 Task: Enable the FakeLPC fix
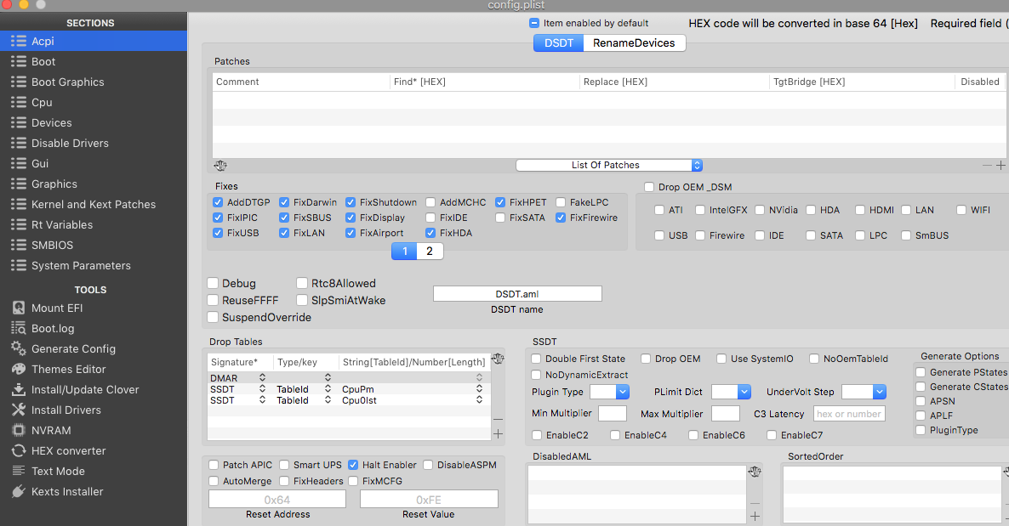[x=561, y=202]
